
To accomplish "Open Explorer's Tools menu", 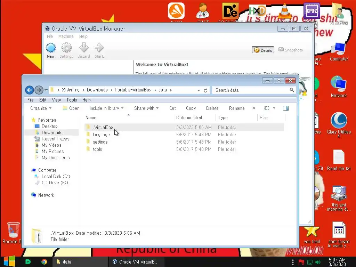I will click(72, 100).
